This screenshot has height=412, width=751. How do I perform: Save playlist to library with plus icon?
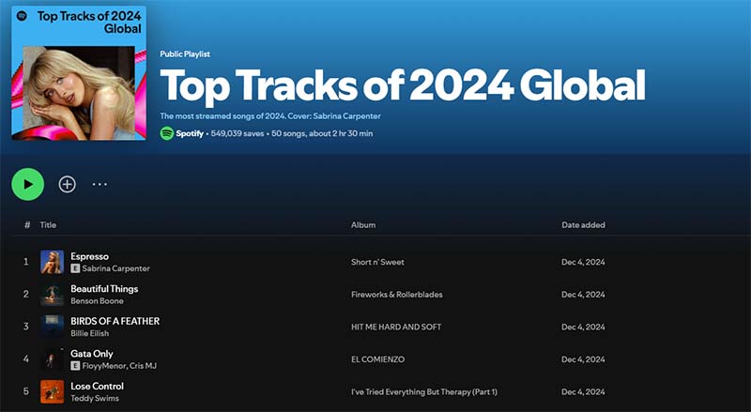67,184
